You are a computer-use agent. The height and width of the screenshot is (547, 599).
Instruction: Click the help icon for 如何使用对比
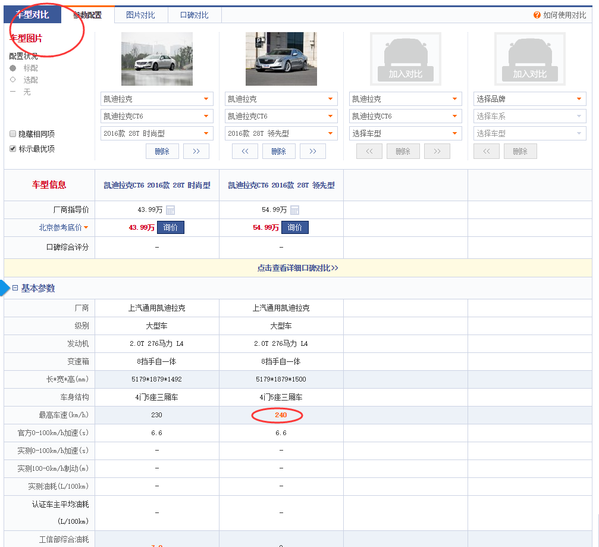[537, 15]
